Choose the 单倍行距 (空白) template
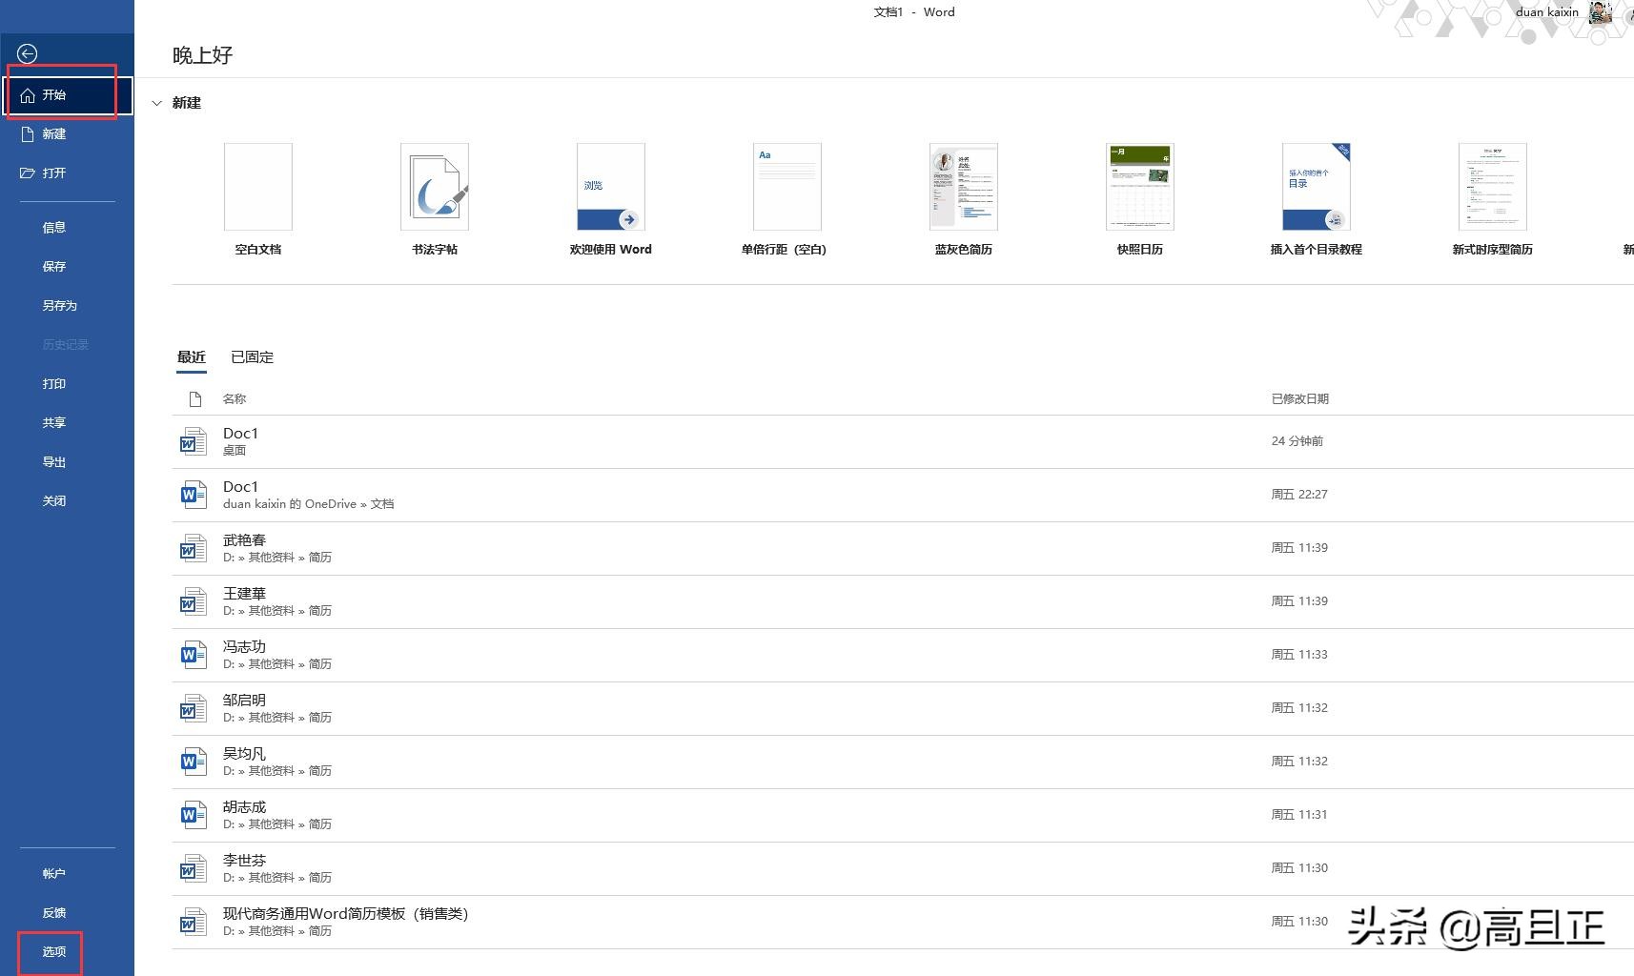Image resolution: width=1634 pixels, height=976 pixels. coord(787,187)
